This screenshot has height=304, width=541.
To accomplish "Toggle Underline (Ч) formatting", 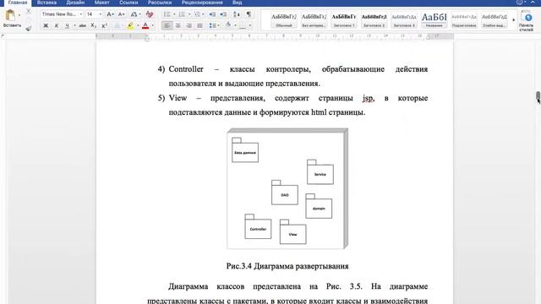I will (67, 26).
